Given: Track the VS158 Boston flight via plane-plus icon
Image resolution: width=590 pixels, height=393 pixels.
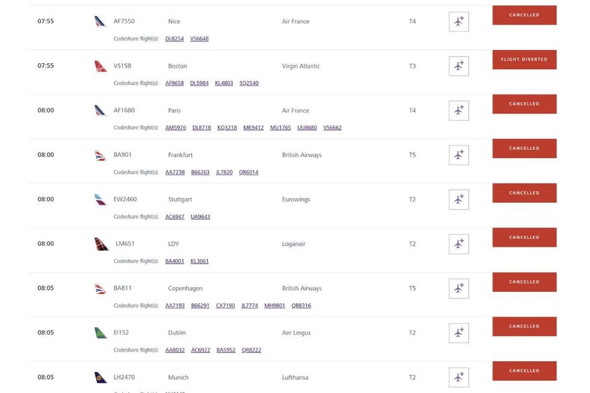Looking at the screenshot, I should [458, 66].
